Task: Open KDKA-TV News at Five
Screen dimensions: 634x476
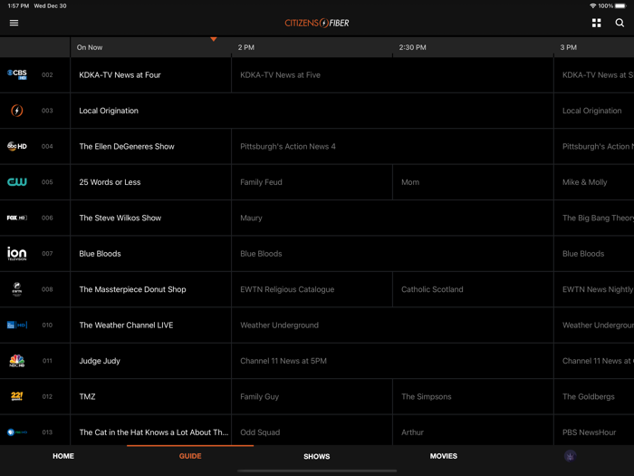Action: (x=392, y=75)
